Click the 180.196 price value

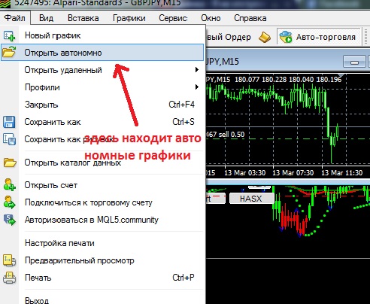tap(329, 80)
